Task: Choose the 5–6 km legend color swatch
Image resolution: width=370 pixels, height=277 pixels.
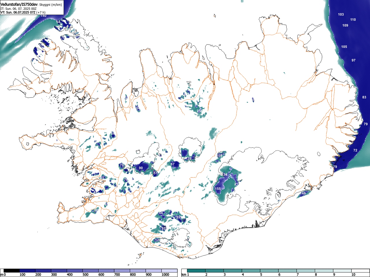Action: click(269, 271)
